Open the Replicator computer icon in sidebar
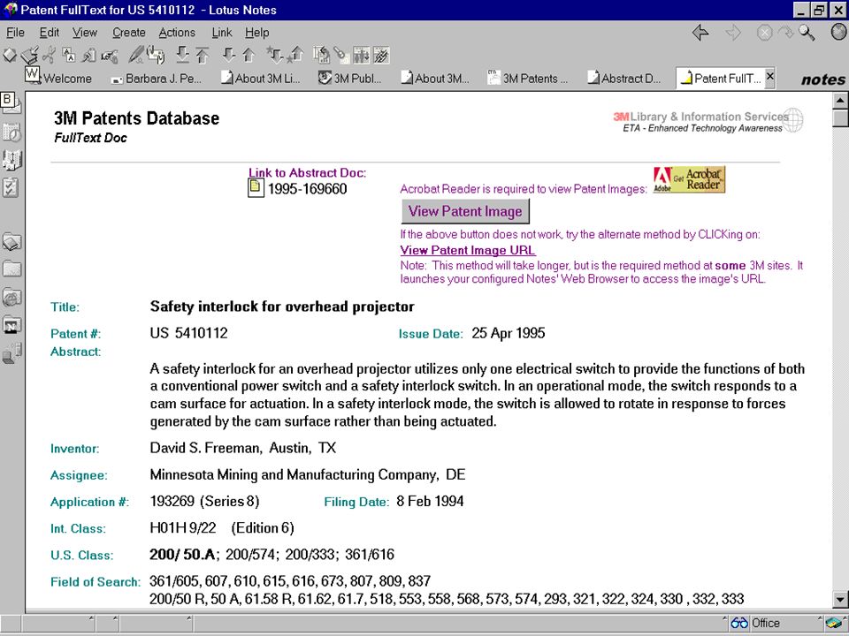The image size is (849, 636). [x=11, y=353]
